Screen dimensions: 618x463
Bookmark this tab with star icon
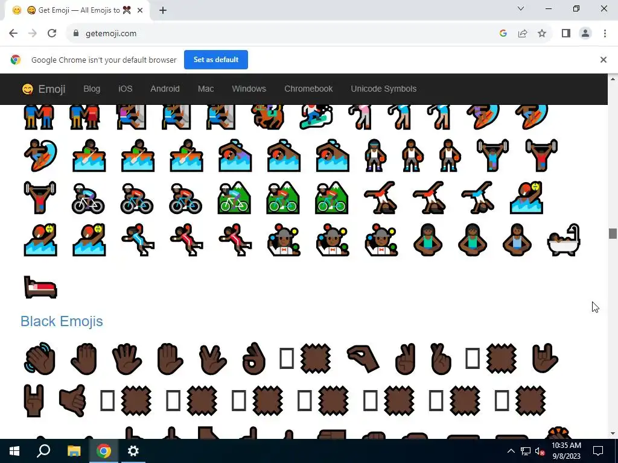point(542,34)
